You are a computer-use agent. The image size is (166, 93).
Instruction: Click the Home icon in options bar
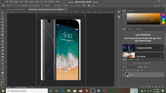click(x=3, y=6)
